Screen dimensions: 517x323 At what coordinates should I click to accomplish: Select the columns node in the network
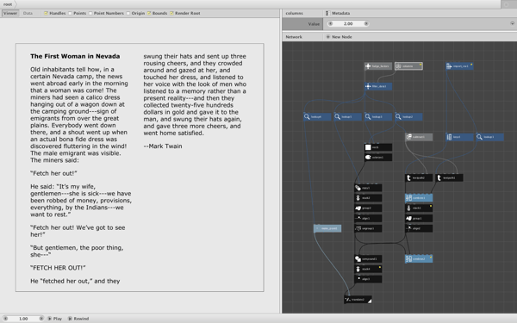408,66
